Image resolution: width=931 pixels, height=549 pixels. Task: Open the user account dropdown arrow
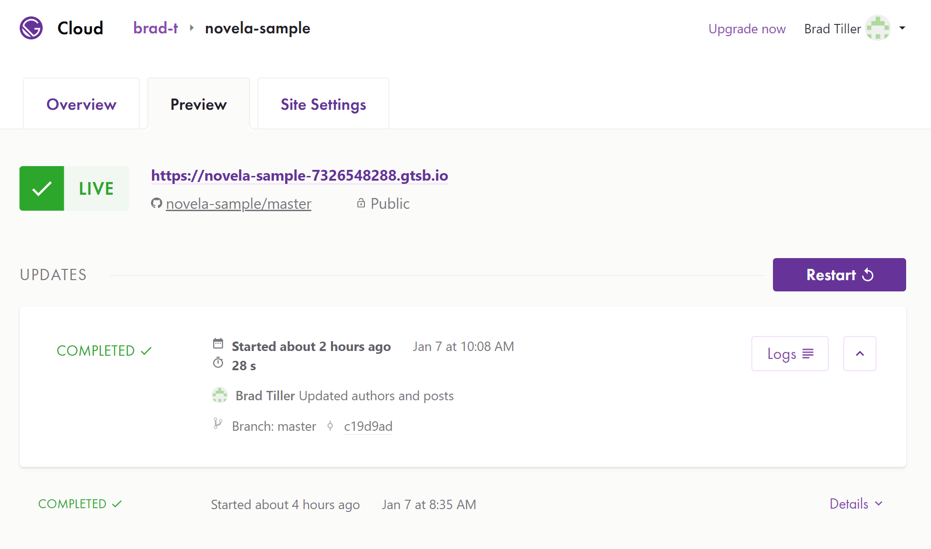[x=902, y=28]
